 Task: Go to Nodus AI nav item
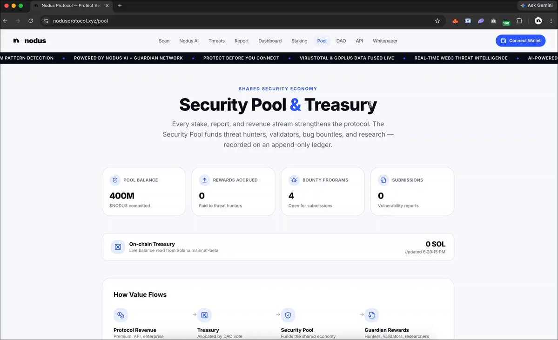pyautogui.click(x=189, y=41)
